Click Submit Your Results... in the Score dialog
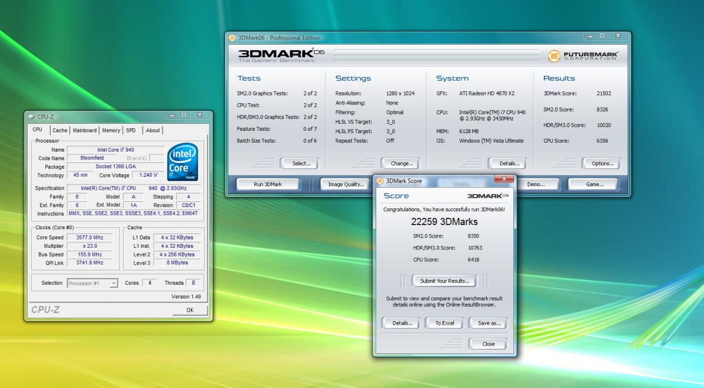 (x=444, y=281)
